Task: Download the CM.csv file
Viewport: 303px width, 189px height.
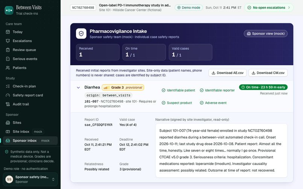Action: point(268,73)
